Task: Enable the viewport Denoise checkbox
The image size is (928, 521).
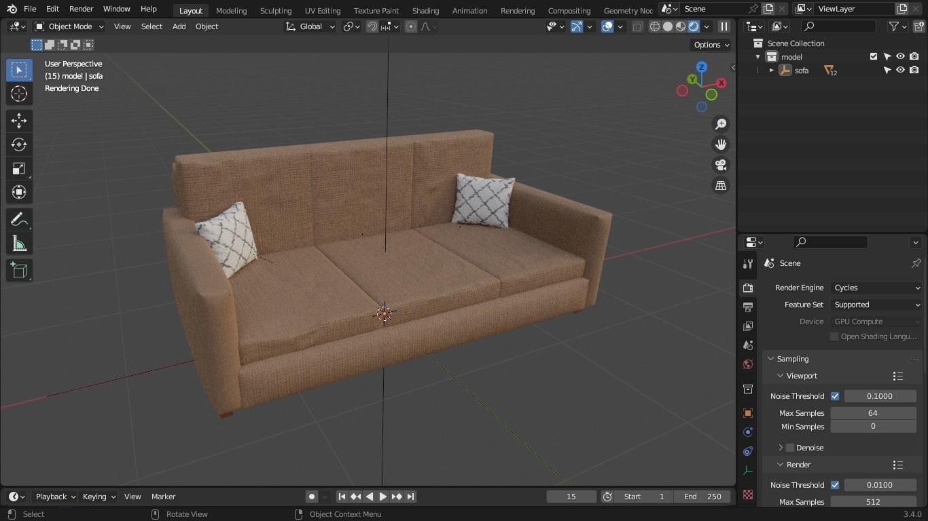Action: point(790,448)
